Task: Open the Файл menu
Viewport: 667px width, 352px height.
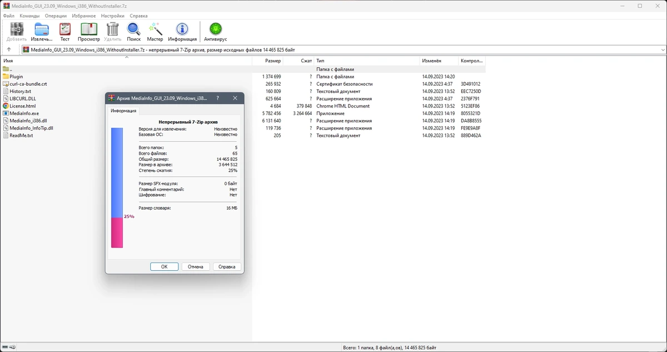Action: pyautogui.click(x=8, y=16)
